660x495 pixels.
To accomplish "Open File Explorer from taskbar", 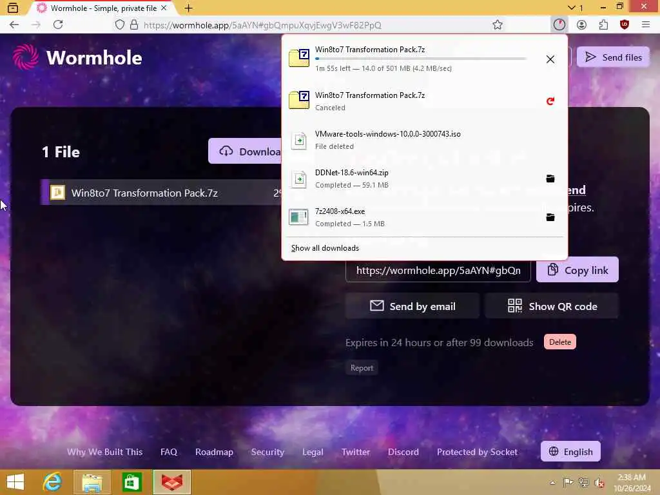I will point(92,482).
